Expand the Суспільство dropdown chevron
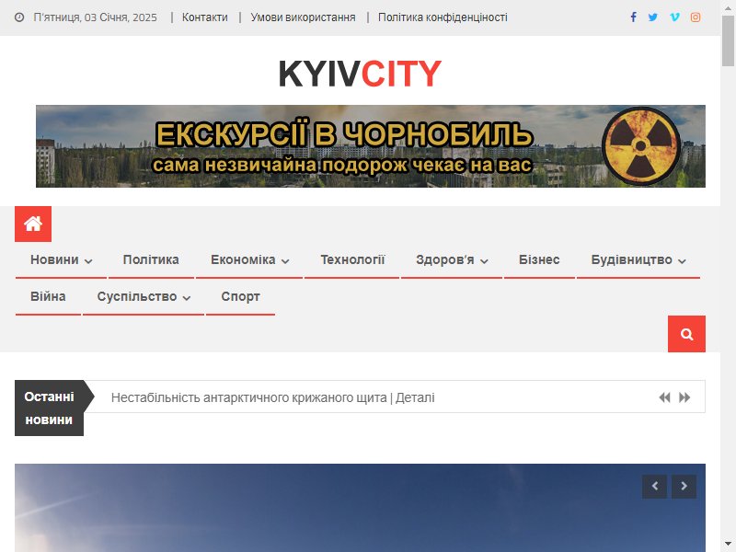The width and height of the screenshot is (736, 552). (187, 297)
